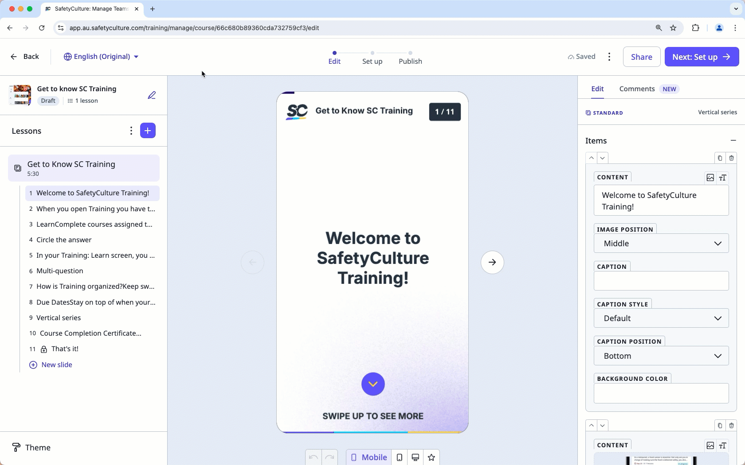Open the more options menu beside Saved
This screenshot has width=745, height=465.
tap(609, 56)
